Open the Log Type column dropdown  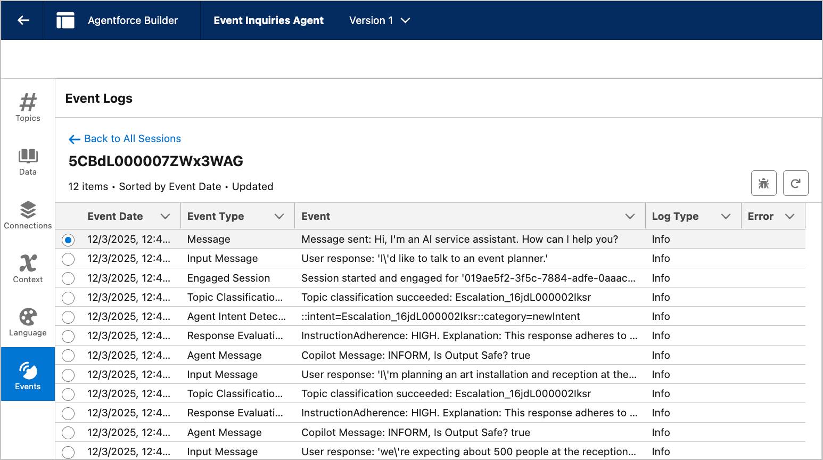pyautogui.click(x=726, y=216)
